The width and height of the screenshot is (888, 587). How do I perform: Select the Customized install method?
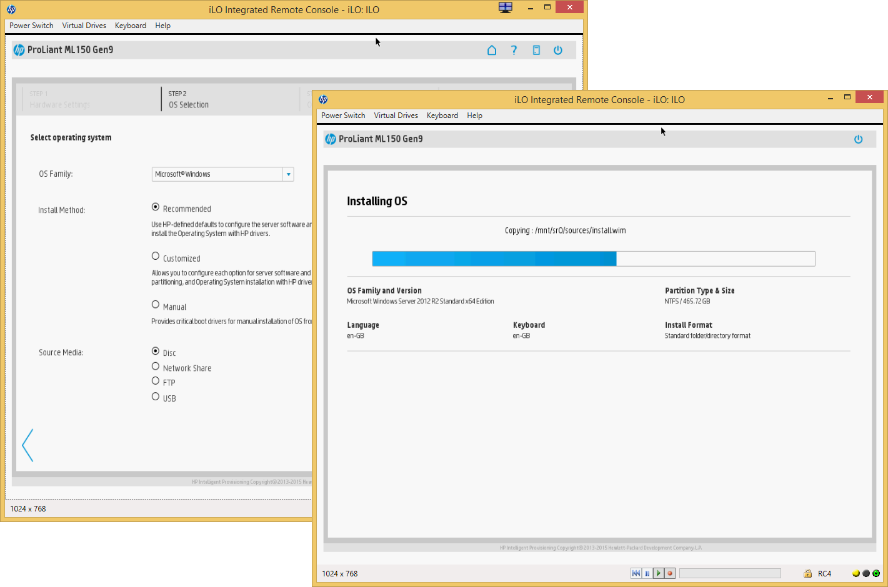pyautogui.click(x=156, y=256)
